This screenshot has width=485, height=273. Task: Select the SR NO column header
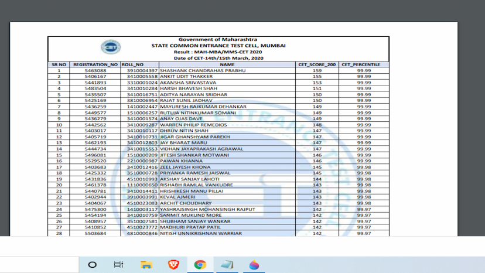tap(59, 64)
